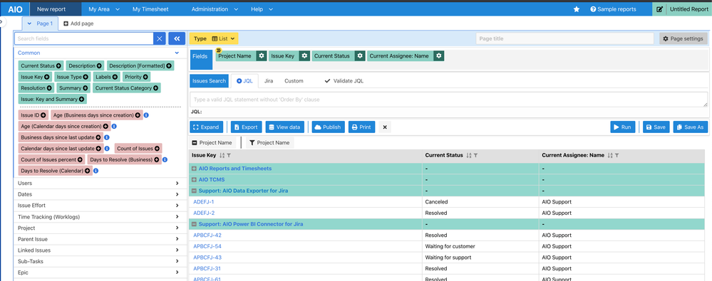Click View data button
The height and width of the screenshot is (281, 712).
click(x=284, y=127)
